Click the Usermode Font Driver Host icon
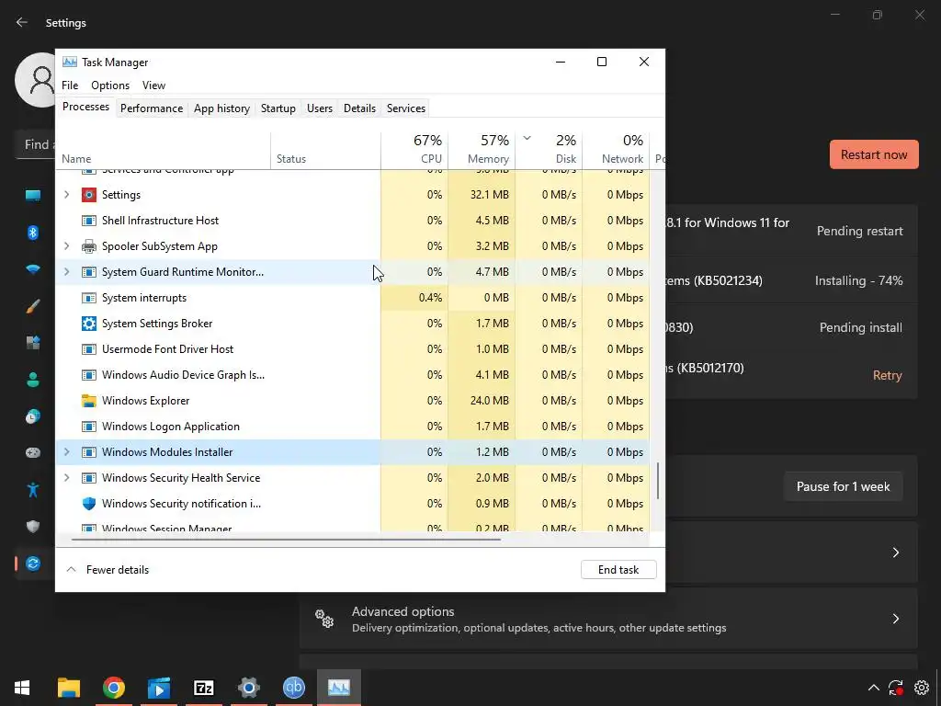 point(89,349)
